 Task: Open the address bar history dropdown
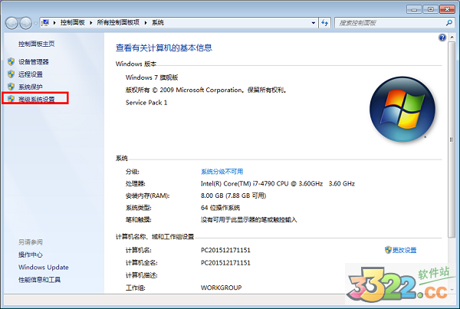click(314, 23)
